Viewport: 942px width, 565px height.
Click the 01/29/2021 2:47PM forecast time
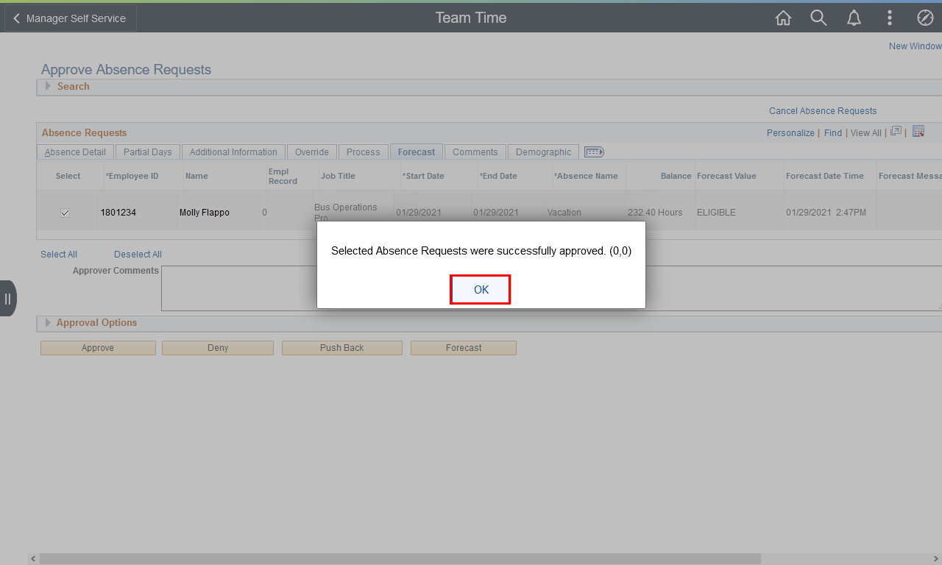pyautogui.click(x=826, y=213)
